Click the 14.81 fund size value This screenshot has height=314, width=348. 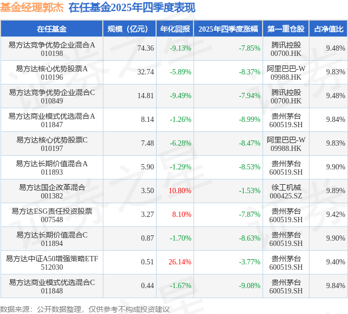click(146, 96)
